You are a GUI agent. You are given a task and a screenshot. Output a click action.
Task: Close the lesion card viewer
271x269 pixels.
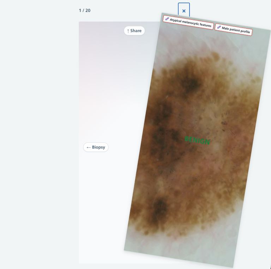(184, 11)
